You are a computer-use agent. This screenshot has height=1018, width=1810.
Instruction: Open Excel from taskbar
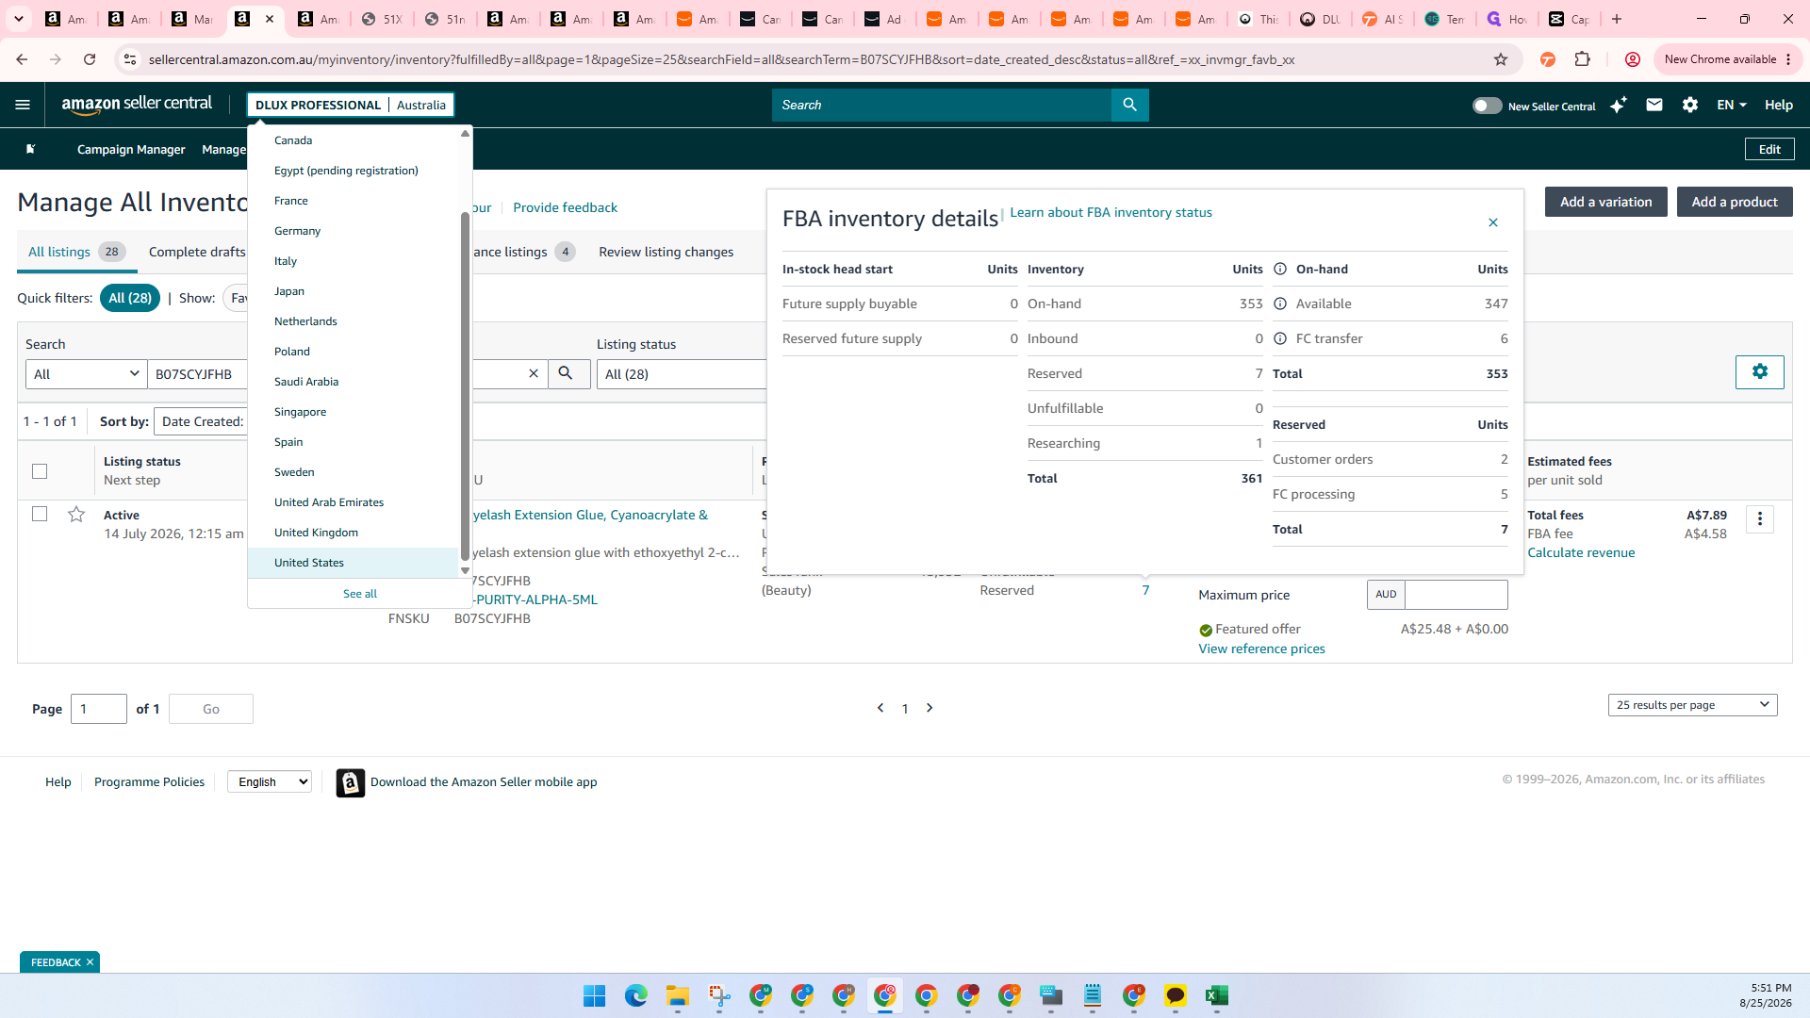point(1216,995)
